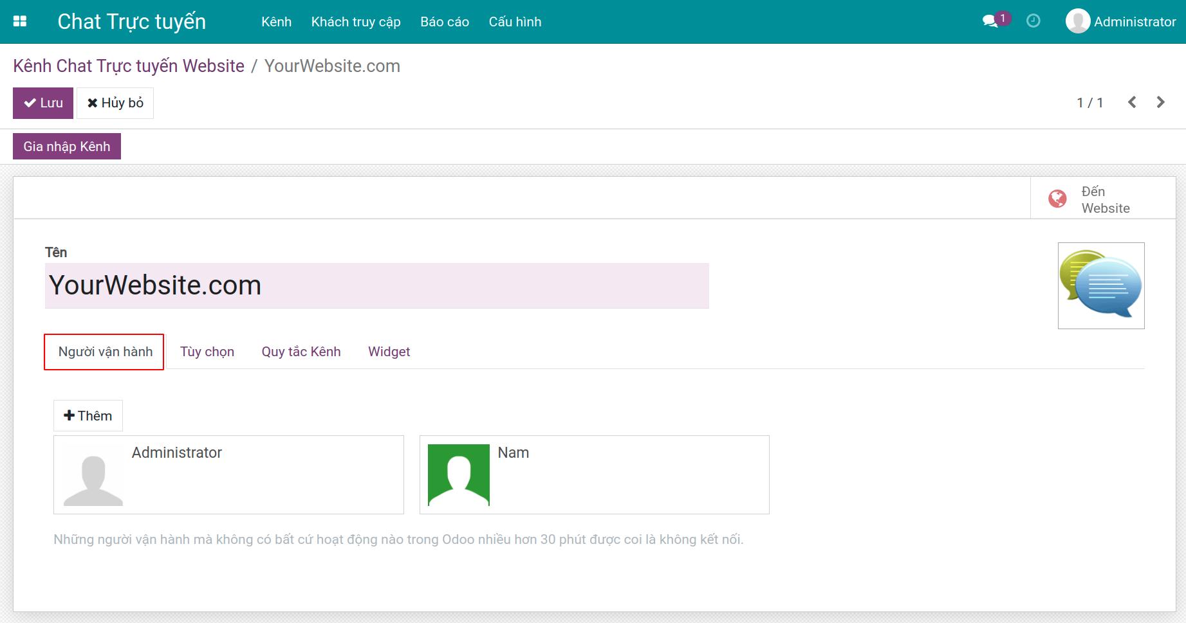Click the YourWebsite.com name field

click(x=376, y=285)
